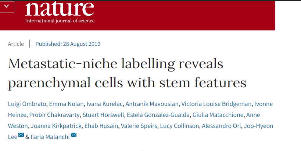Screen dimensions: 301x151
Task: Open Antranik Mavousian author details
Action: (x=153, y=104)
